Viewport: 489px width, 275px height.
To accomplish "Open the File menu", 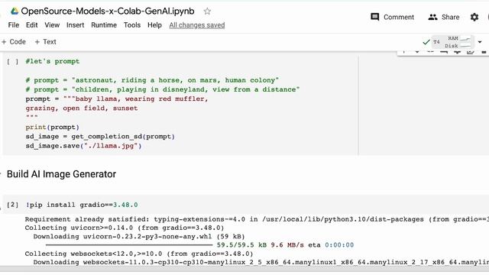I will [x=14, y=25].
